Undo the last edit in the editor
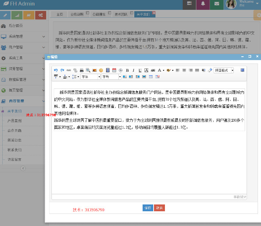 click(x=56, y=70)
